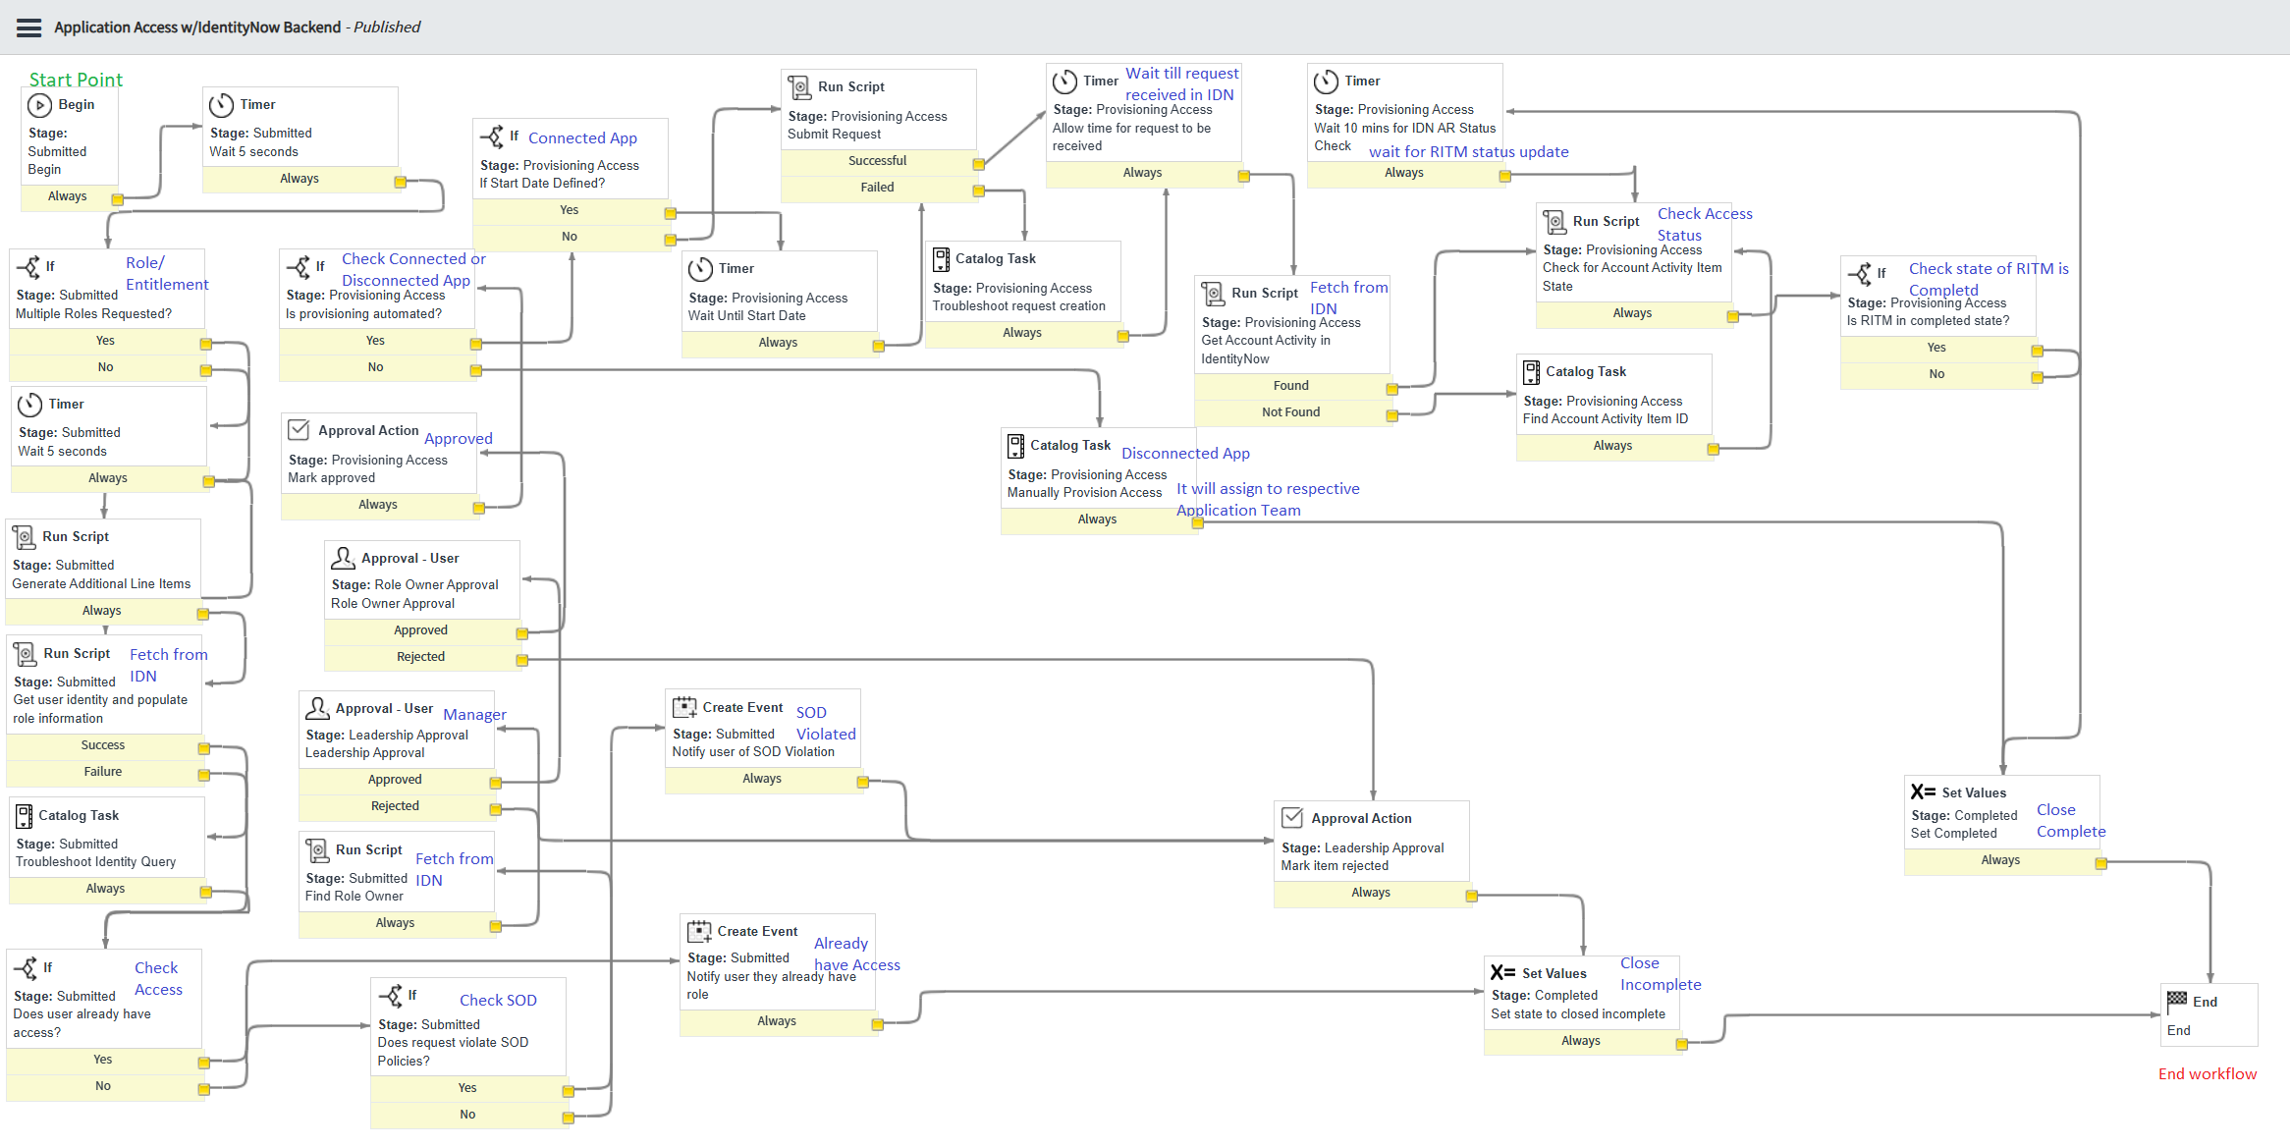Screen dimensions: 2290x1147
Task: Click the Wait Until Start Date timer icon
Action: pyautogui.click(x=700, y=269)
